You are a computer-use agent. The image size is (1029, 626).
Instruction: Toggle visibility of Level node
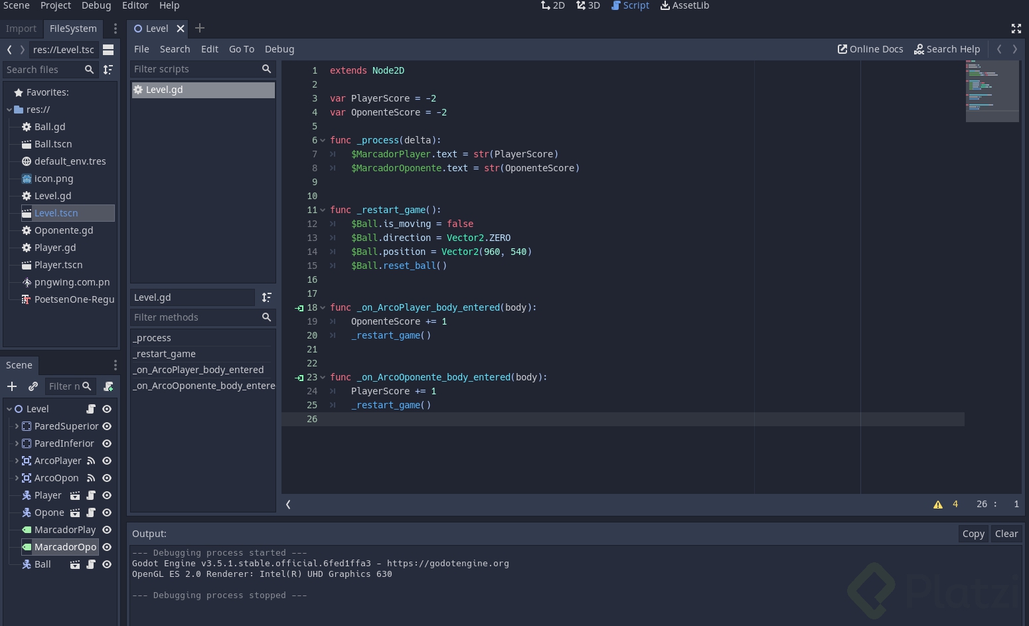[107, 409]
